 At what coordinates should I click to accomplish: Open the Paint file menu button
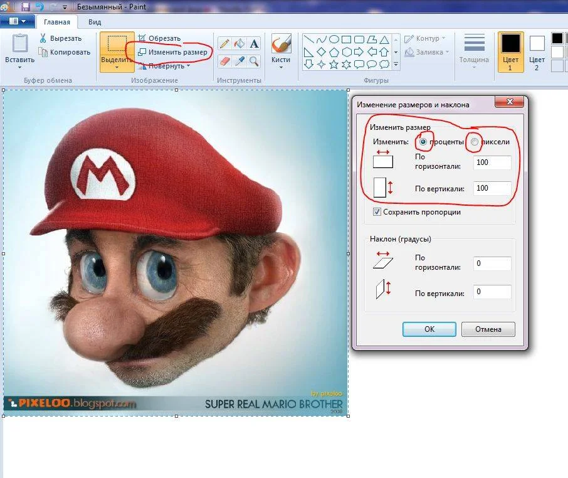pyautogui.click(x=17, y=21)
